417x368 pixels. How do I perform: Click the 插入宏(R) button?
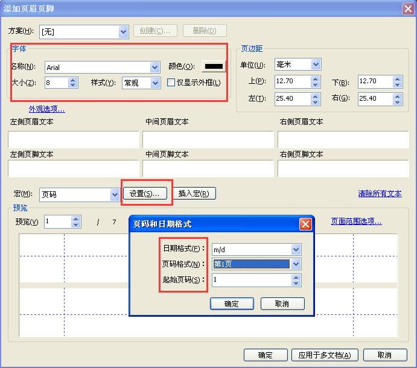pos(194,193)
